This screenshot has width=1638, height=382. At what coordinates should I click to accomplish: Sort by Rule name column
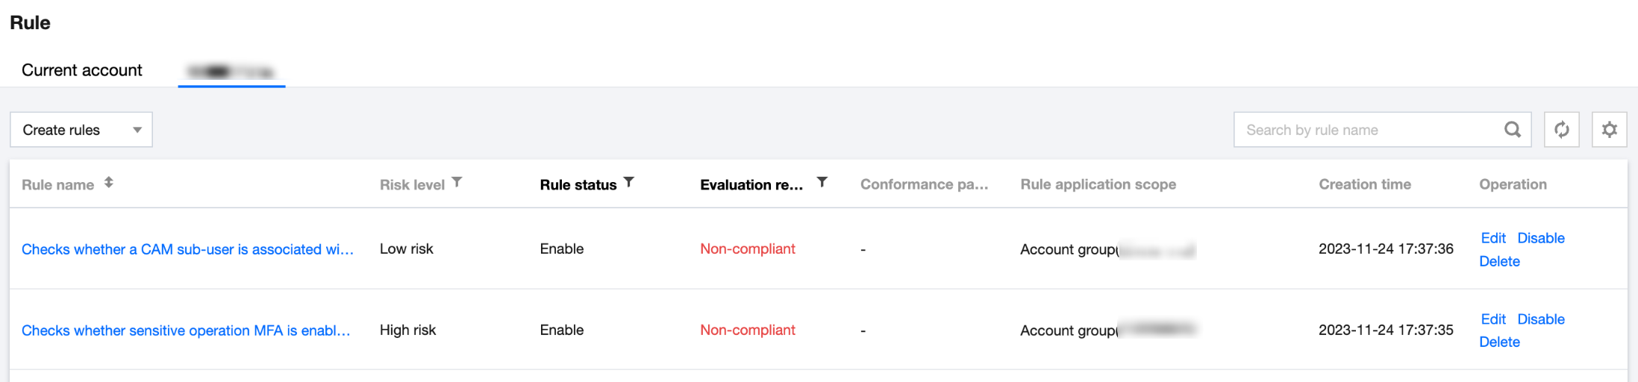[x=109, y=183]
